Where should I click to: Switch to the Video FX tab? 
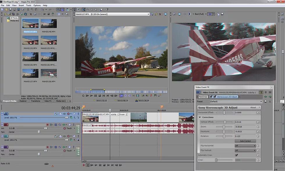[48, 101]
